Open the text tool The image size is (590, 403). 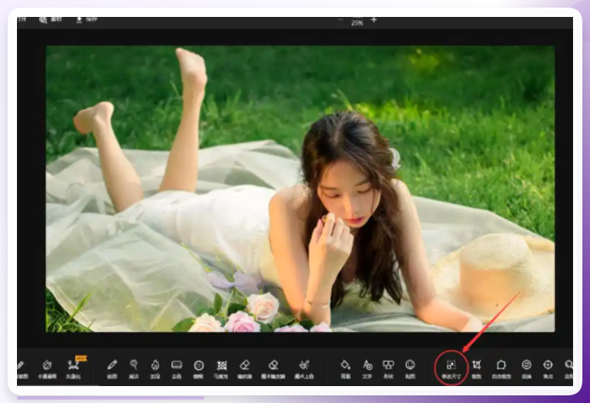[367, 369]
